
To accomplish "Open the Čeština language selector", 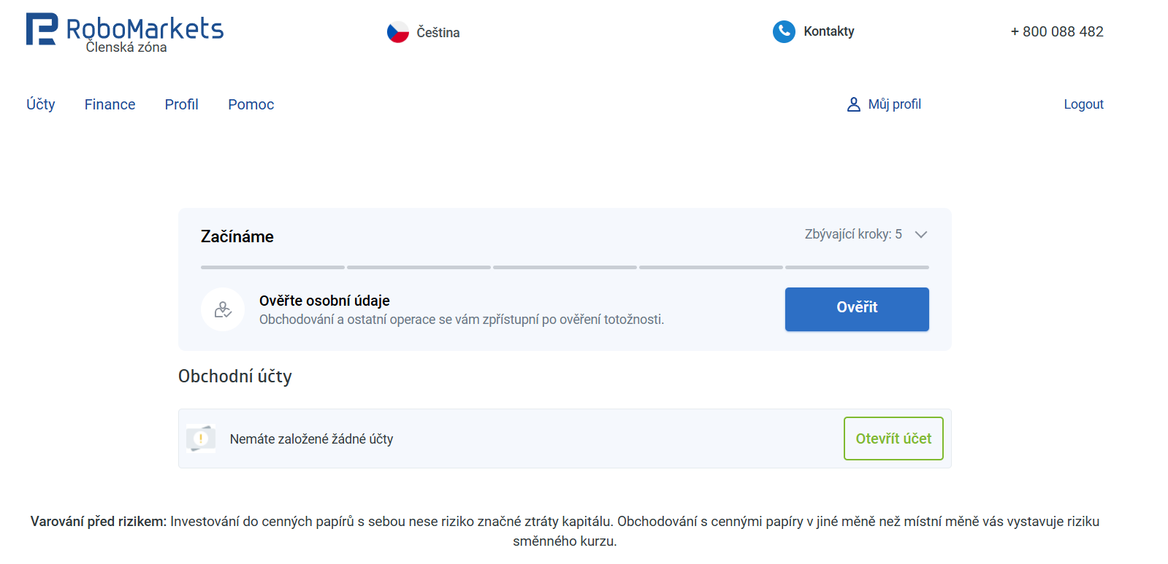I will pos(438,32).
